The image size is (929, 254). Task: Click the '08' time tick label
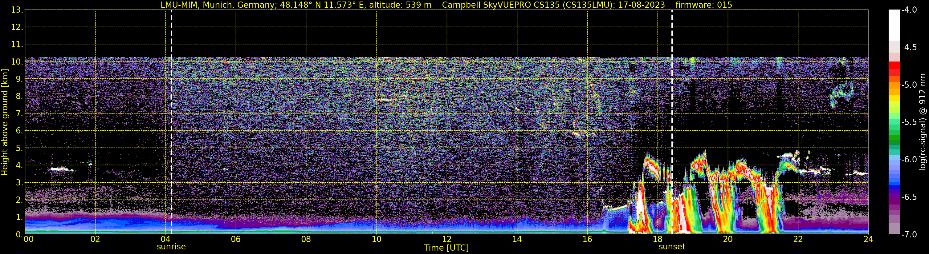pyautogui.click(x=306, y=239)
